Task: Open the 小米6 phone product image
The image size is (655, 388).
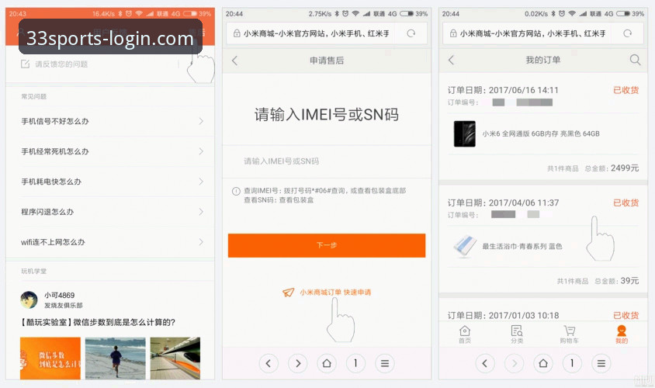Action: click(x=465, y=133)
